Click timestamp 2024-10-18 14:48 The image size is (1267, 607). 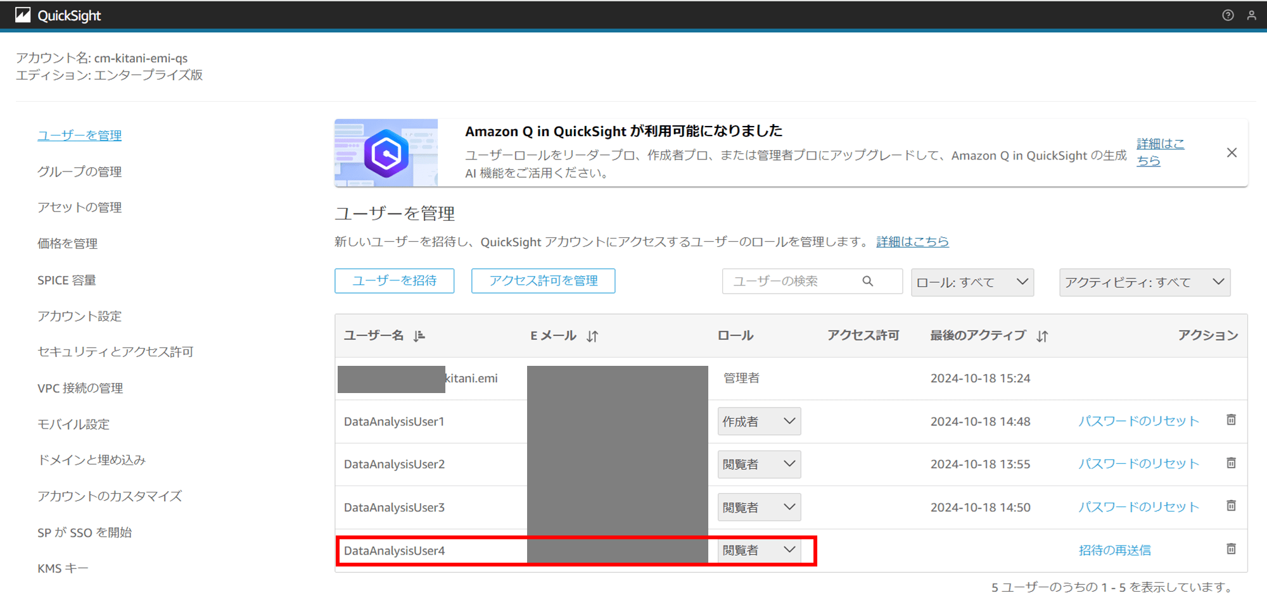tap(980, 422)
